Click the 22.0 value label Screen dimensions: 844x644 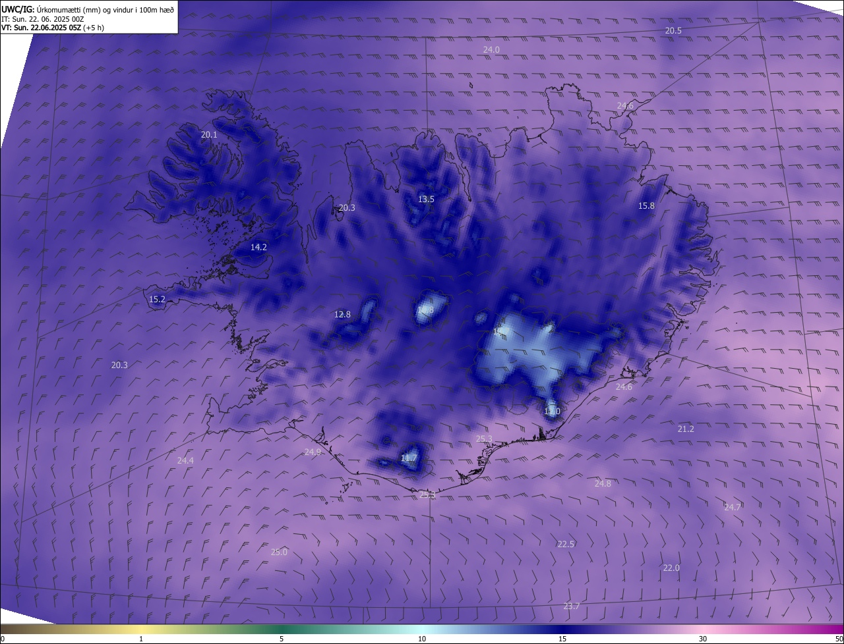coord(671,568)
